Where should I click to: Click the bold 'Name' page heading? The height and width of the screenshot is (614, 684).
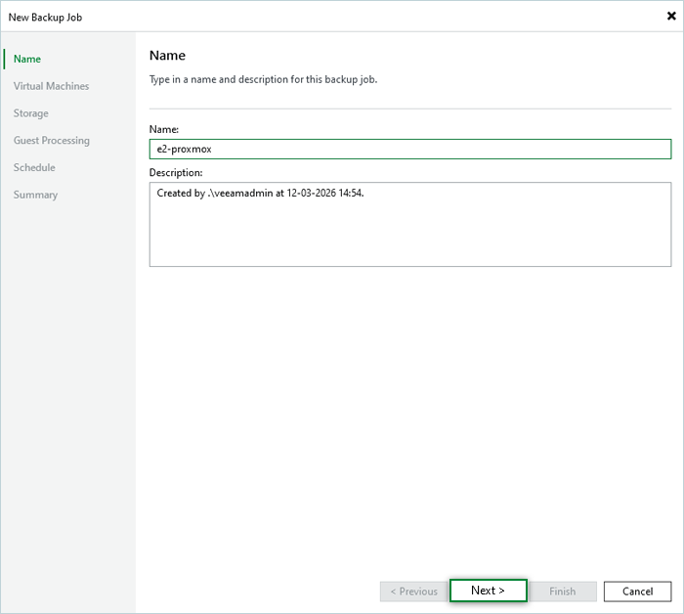[167, 56]
